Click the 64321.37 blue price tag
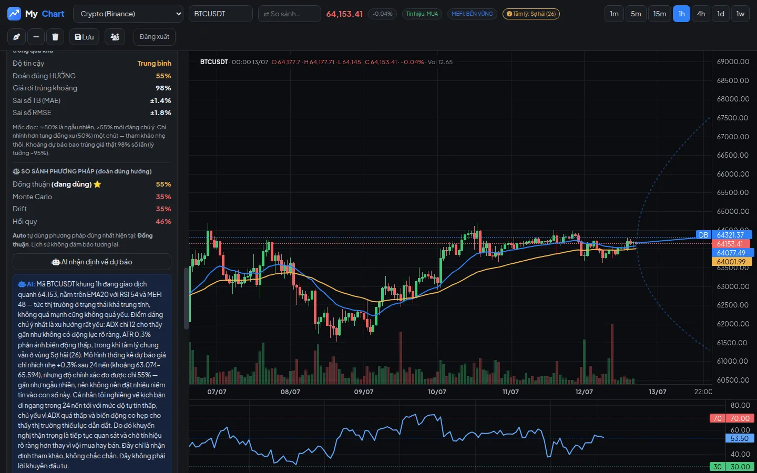Viewport: 757px width, 473px height. 732,235
